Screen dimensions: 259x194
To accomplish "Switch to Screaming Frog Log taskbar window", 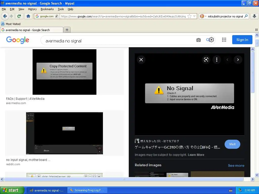I will 87,190.
